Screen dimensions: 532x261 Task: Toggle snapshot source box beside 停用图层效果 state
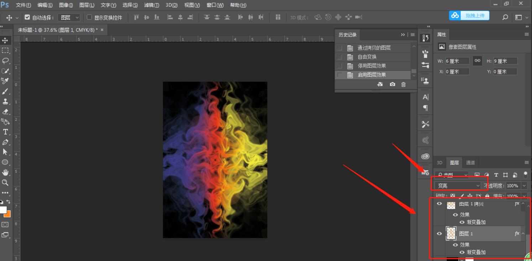pos(340,66)
